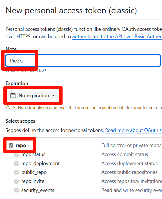Toggle the repo:status checkbox

(x=16, y=154)
